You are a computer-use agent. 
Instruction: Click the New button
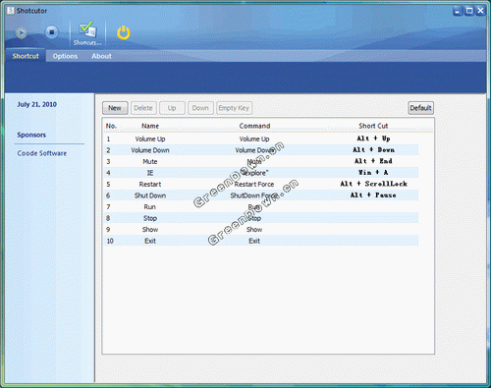point(115,108)
